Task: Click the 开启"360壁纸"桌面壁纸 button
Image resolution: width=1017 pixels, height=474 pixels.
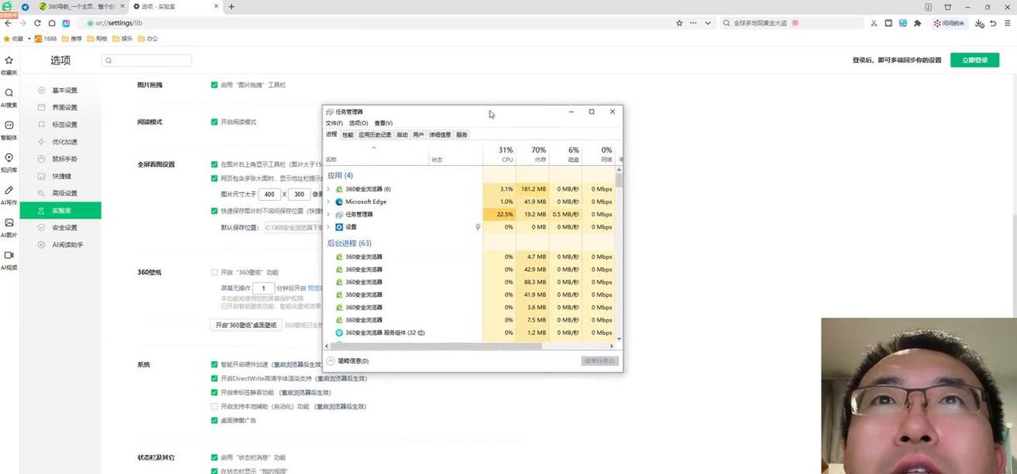Action: tap(246, 325)
